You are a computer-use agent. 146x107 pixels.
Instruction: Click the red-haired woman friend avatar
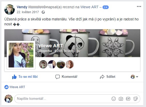coord(70,64)
